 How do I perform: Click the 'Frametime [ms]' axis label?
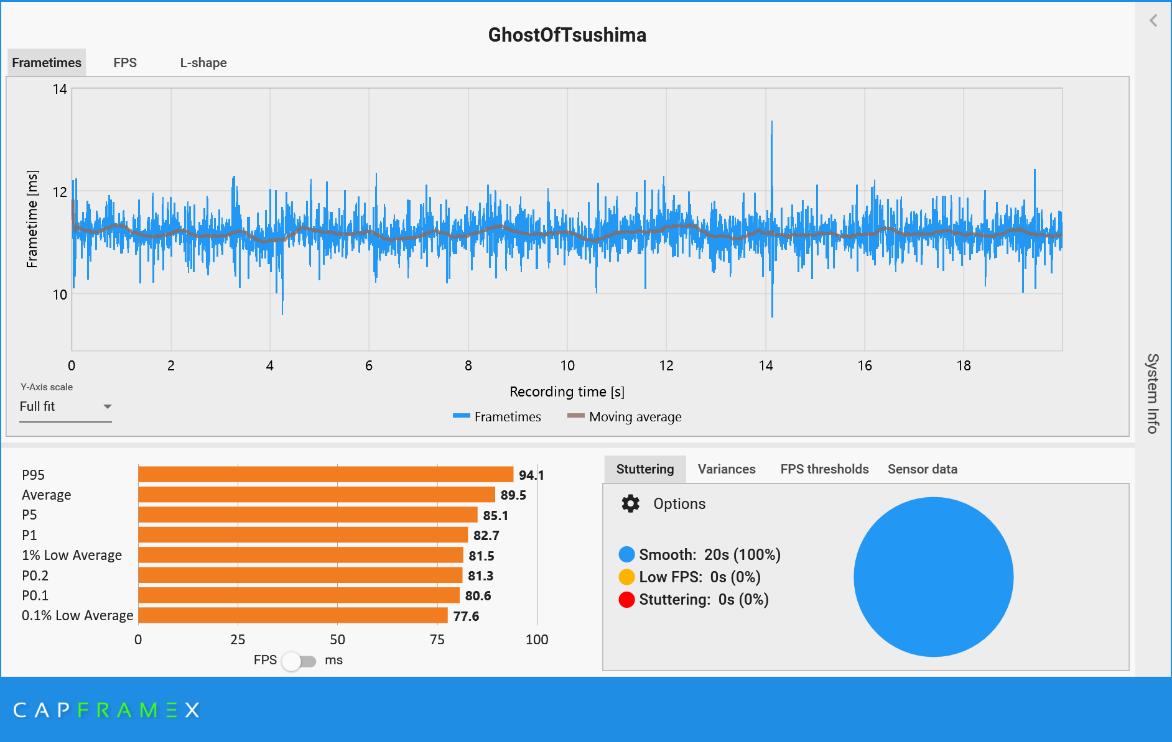32,219
